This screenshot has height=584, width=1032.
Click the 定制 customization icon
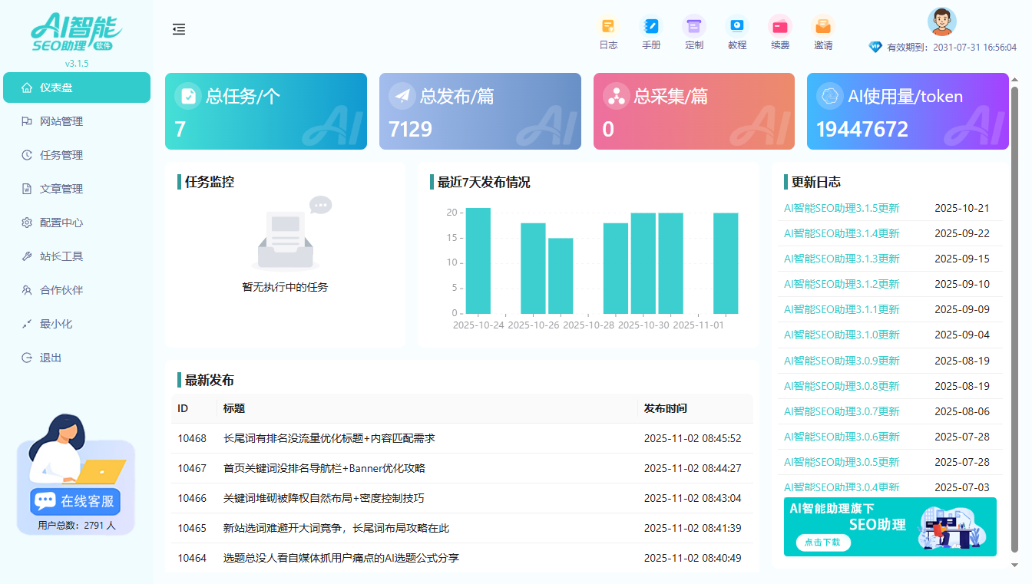point(694,26)
